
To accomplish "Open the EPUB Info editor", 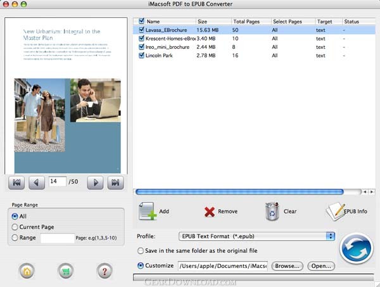I will (x=336, y=211).
